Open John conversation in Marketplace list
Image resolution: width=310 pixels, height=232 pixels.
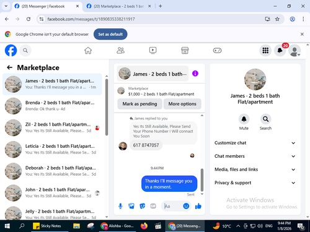52,192
